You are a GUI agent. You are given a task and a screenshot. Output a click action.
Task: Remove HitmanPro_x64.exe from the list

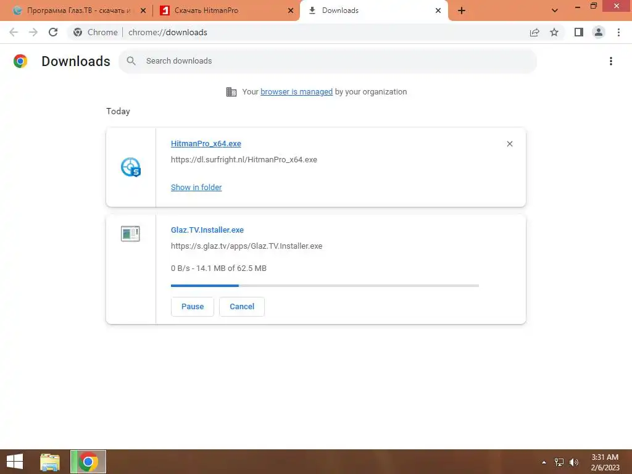click(509, 144)
